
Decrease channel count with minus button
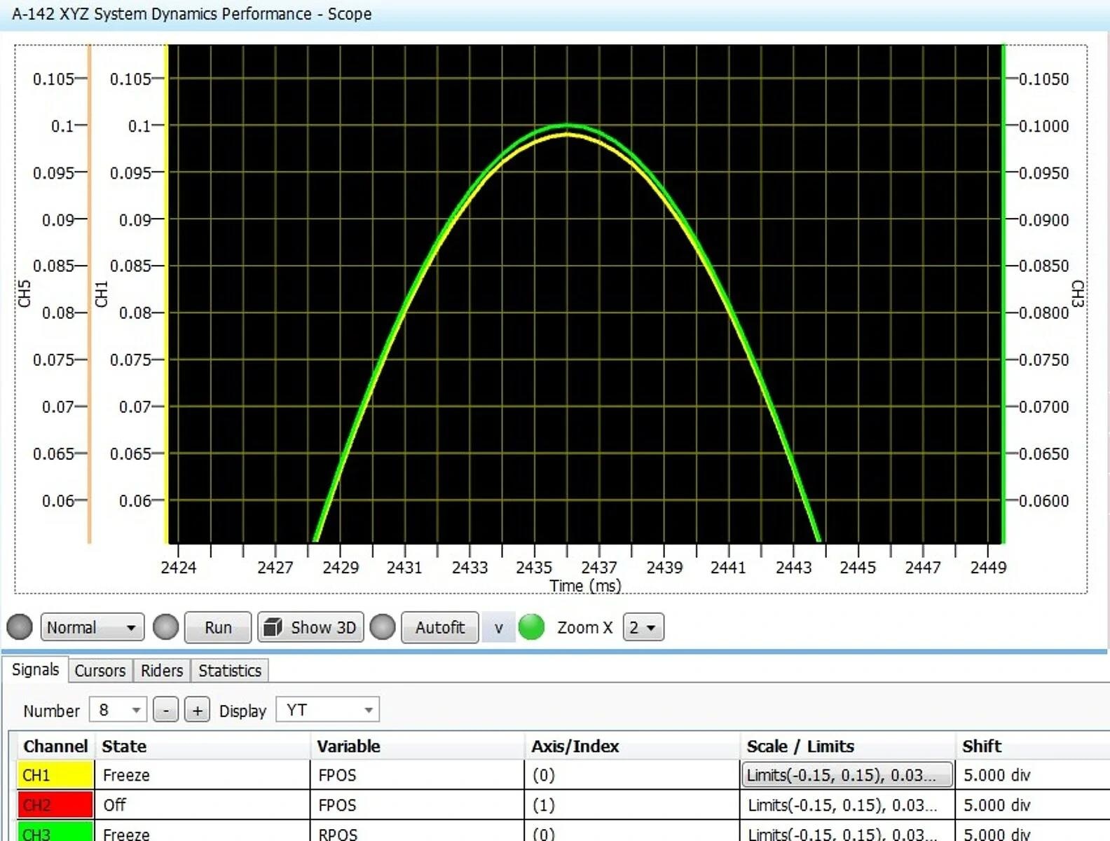(166, 710)
